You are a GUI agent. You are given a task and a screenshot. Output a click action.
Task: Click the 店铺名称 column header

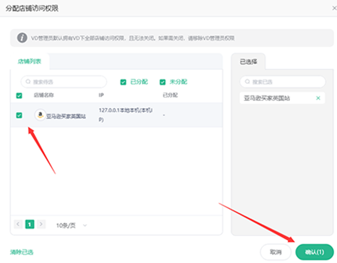(44, 95)
